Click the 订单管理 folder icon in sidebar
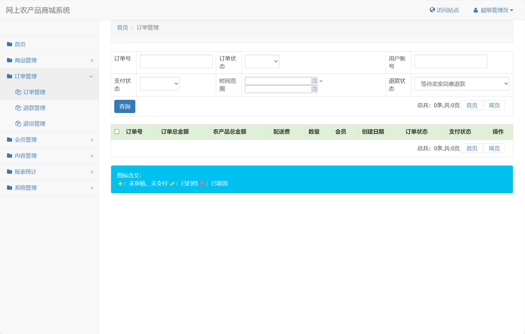525x334 pixels. pos(9,76)
